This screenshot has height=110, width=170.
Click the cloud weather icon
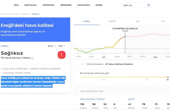click(x=55, y=46)
